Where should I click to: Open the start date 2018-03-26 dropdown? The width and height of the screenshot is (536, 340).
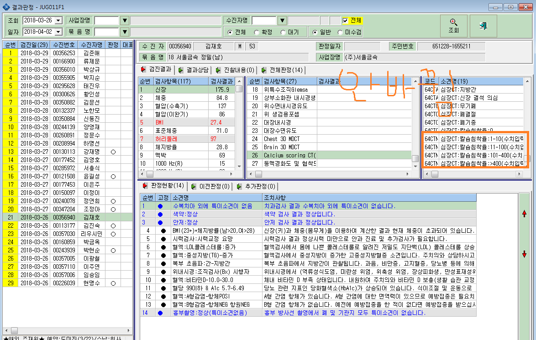pos(58,21)
